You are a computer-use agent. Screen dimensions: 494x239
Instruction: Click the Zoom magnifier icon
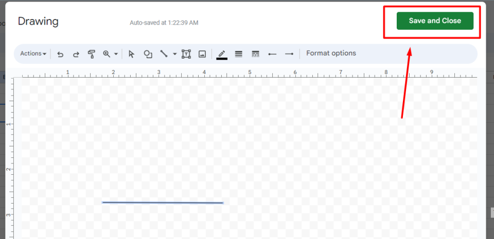tap(107, 54)
